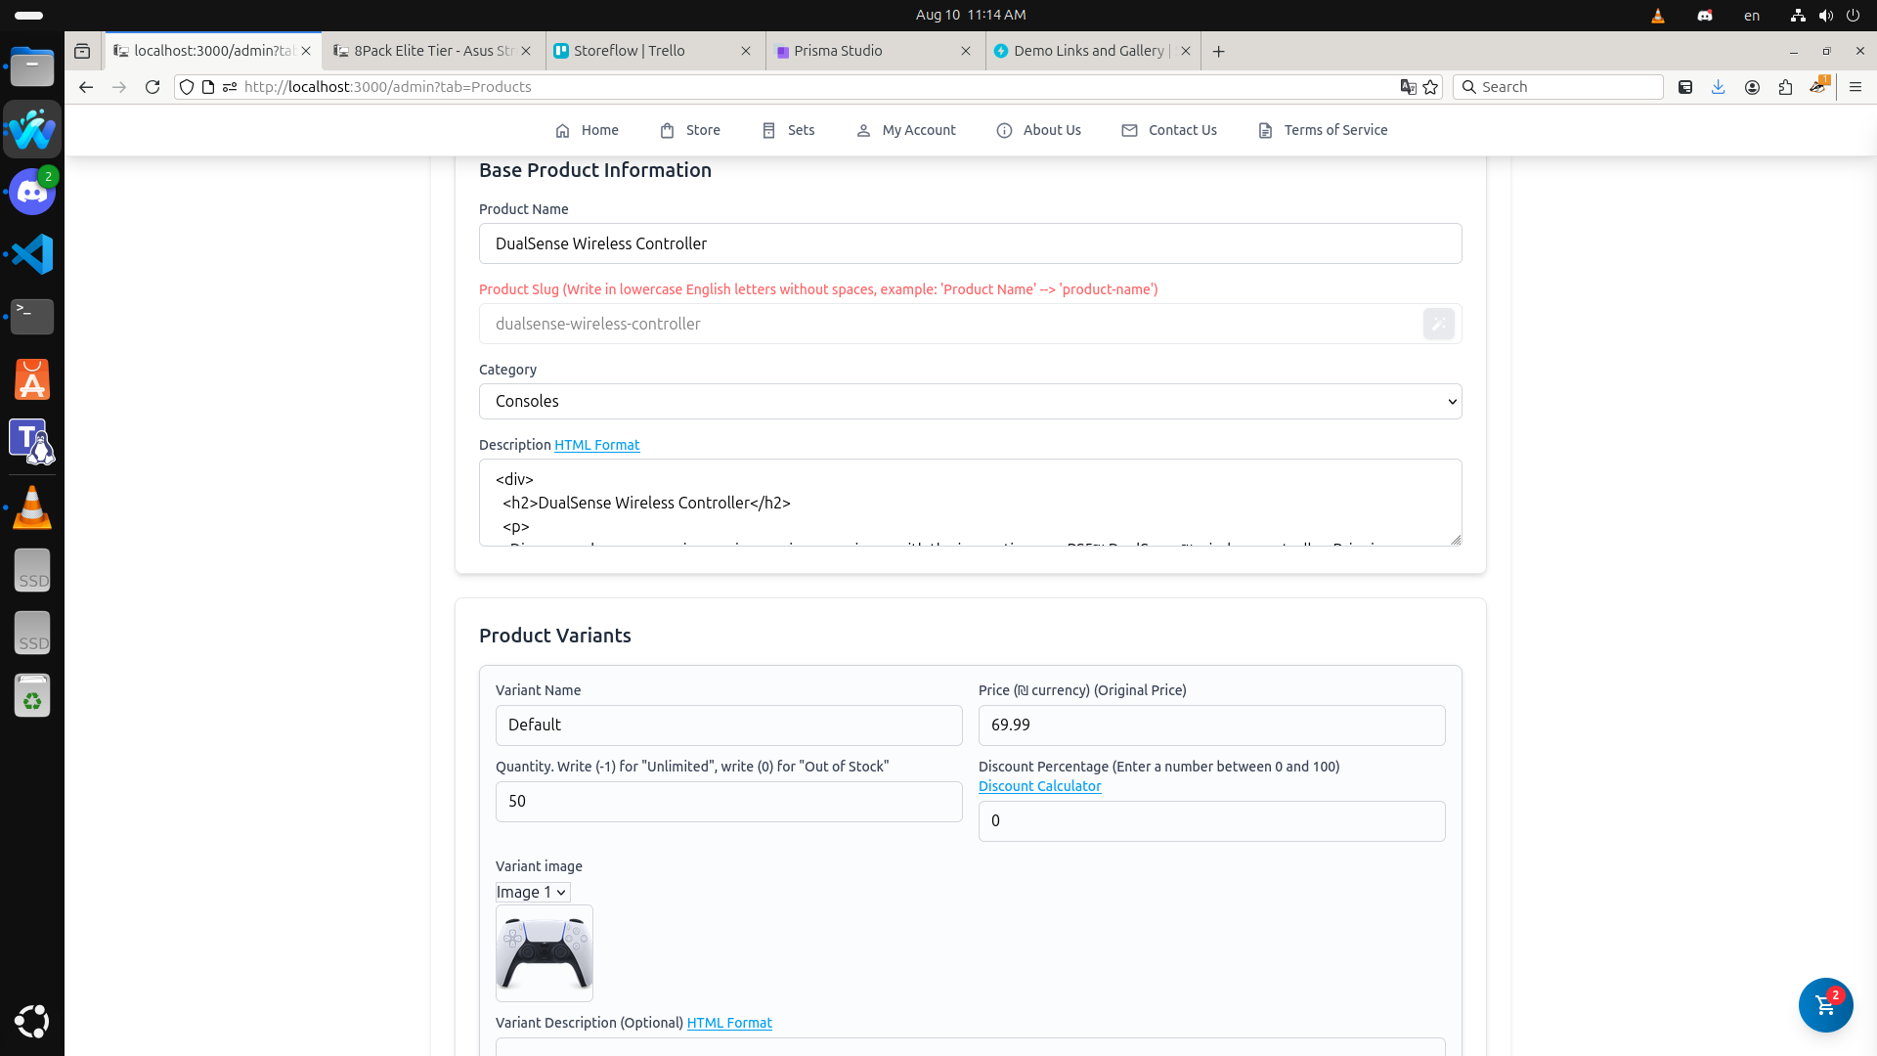Click the Quantity field showing 50

(x=728, y=802)
